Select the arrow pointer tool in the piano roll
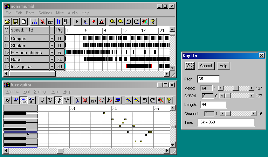 click(7, 100)
